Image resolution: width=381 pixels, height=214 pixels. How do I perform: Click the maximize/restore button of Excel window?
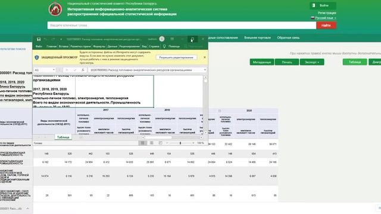[x=192, y=39]
